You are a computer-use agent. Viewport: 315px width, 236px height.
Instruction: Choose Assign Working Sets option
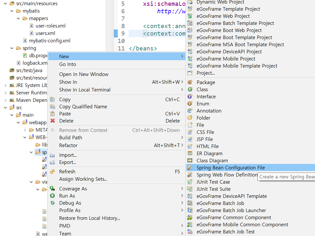click(116, 179)
